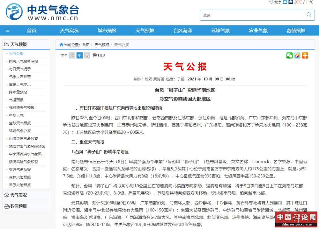Viewport: 319px width, 229px height.
Task: Set font size to large (大)
Action: (x=87, y=55)
